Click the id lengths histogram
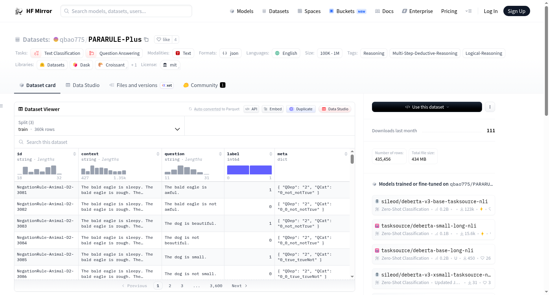 [x=39, y=170]
